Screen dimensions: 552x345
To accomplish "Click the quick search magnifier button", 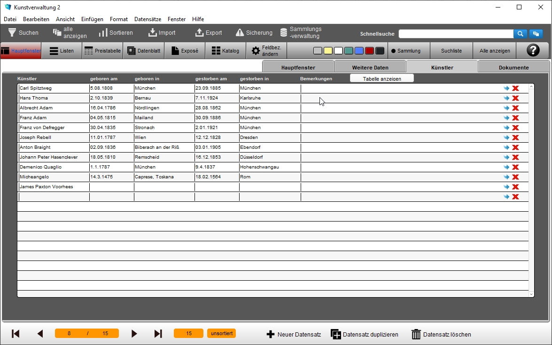I will 520,34.
